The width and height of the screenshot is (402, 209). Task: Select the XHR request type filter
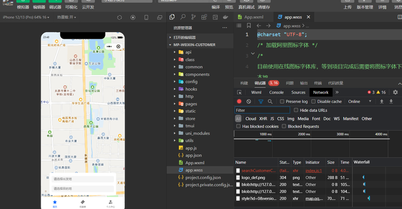[263, 119]
